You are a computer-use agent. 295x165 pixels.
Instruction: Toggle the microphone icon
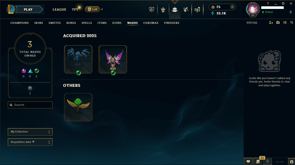268,162
